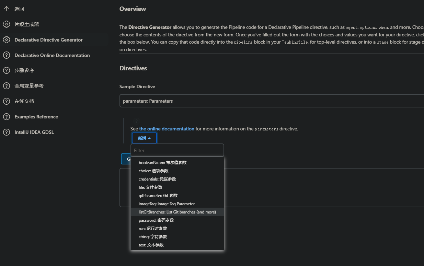
Task: Click the Declarative Online Documentation help icon
Action: point(6,55)
